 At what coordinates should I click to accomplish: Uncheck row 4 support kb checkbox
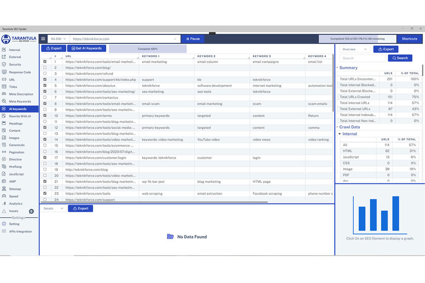(45, 79)
